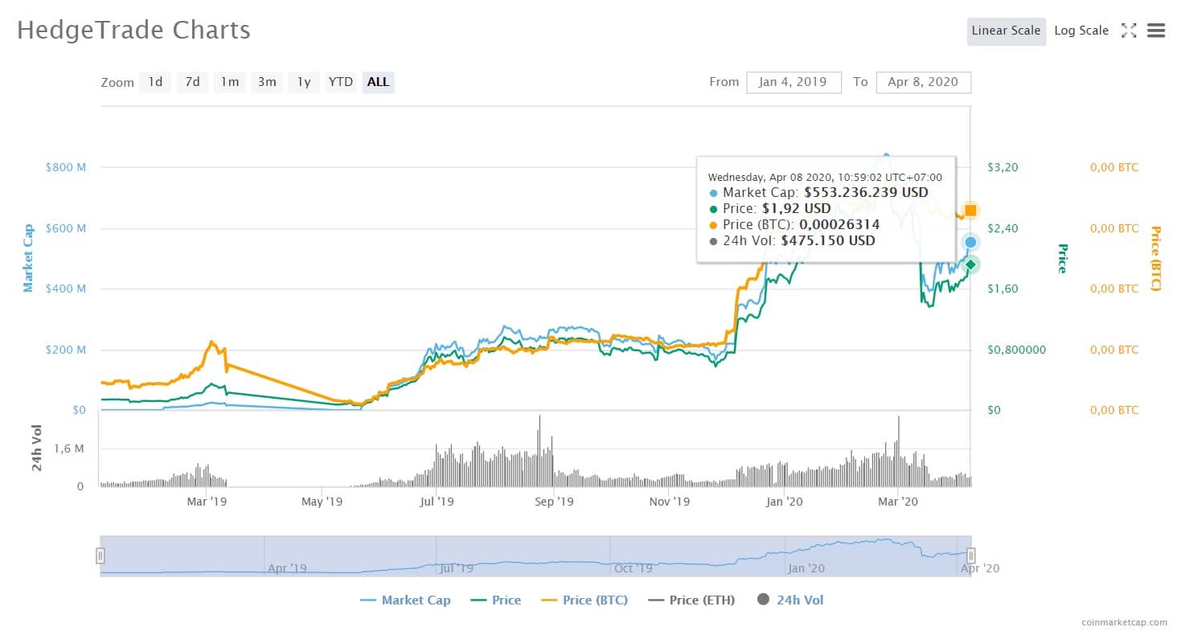Viewport: 1177px width, 631px height.
Task: Click the green Price marker diamond
Action: pyautogui.click(x=970, y=264)
